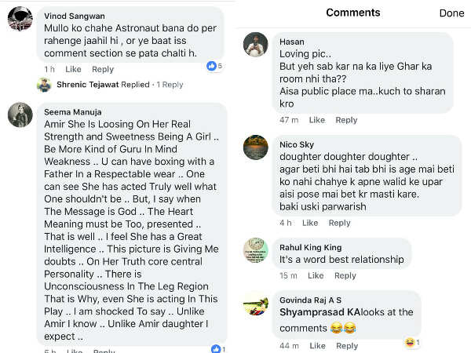Tap Govinda Raj A S avatar

tap(257, 302)
